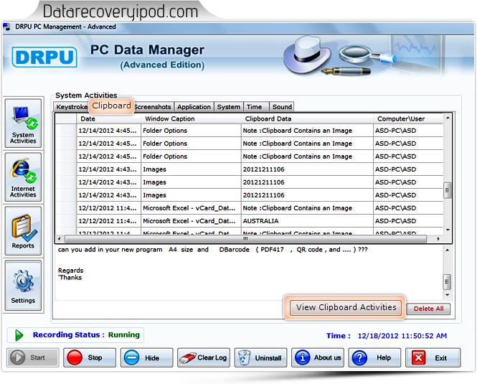Viewport: 477px width, 384px height.
Task: Click View Clipboard Activities button
Action: 346,307
